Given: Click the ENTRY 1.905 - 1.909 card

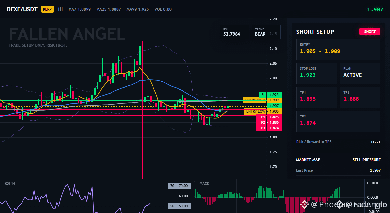Looking at the screenshot, I should point(338,50).
